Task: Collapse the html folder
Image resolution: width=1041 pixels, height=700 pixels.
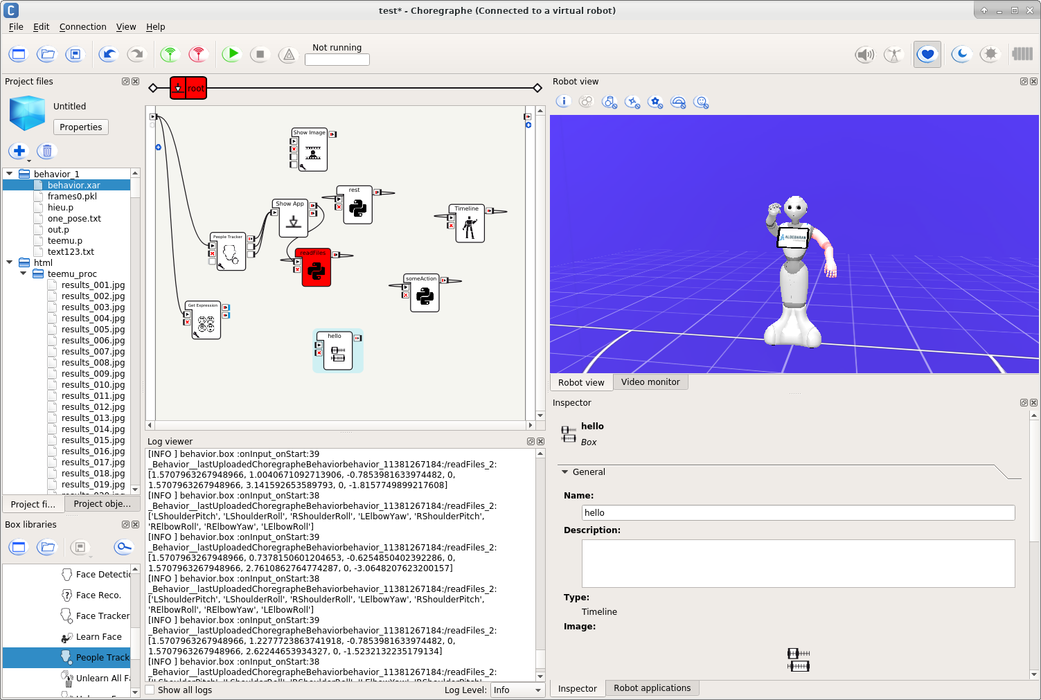Action: [x=9, y=262]
